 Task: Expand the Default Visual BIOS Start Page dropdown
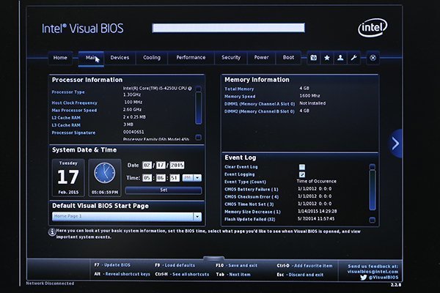click(x=197, y=216)
